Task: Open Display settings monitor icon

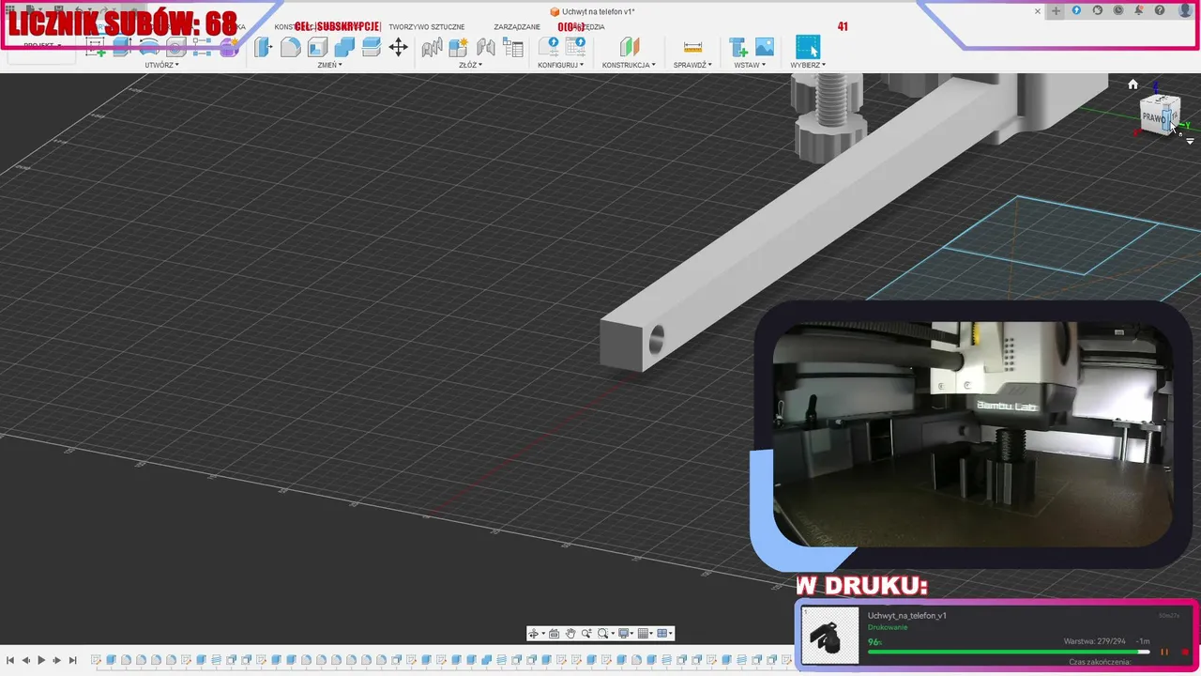Action: pos(626,634)
